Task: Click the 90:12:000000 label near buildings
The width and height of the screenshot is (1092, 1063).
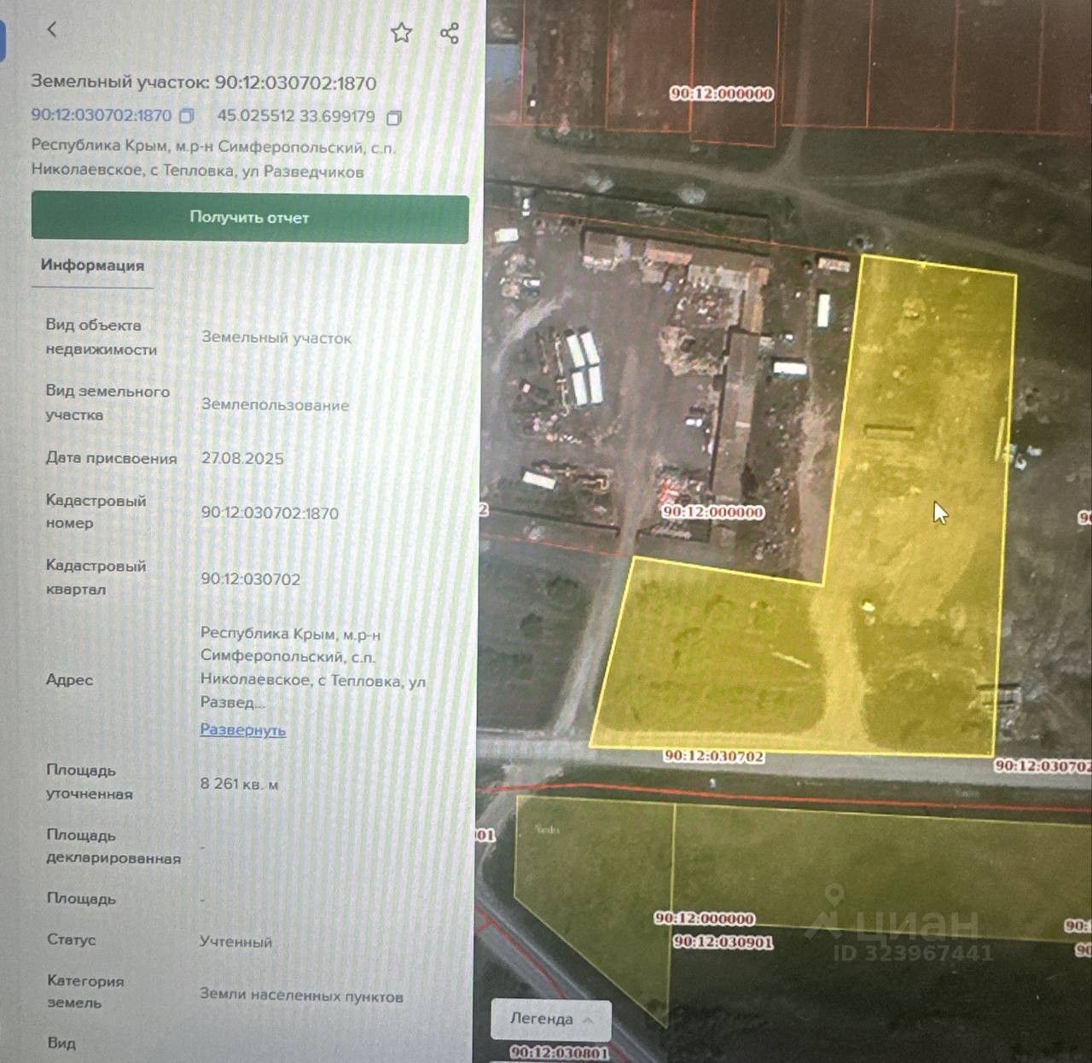Action: pos(713,512)
